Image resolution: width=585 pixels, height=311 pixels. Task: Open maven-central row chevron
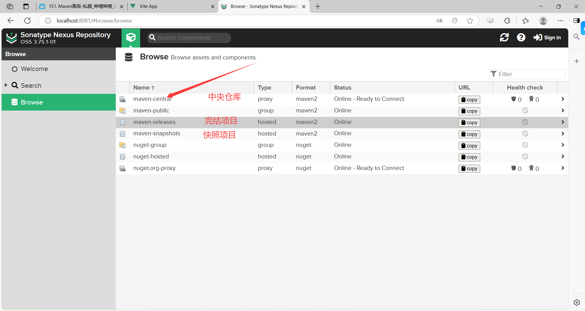pyautogui.click(x=563, y=99)
